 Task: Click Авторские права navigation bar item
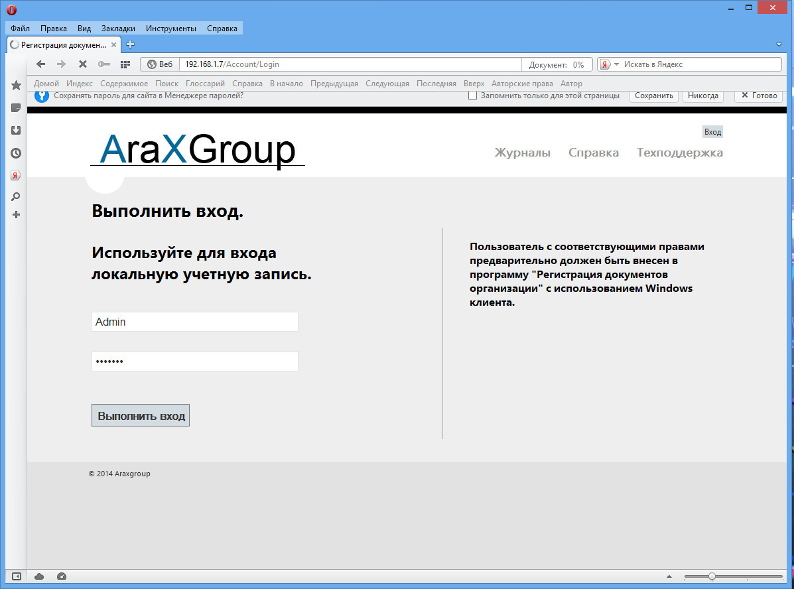(522, 84)
